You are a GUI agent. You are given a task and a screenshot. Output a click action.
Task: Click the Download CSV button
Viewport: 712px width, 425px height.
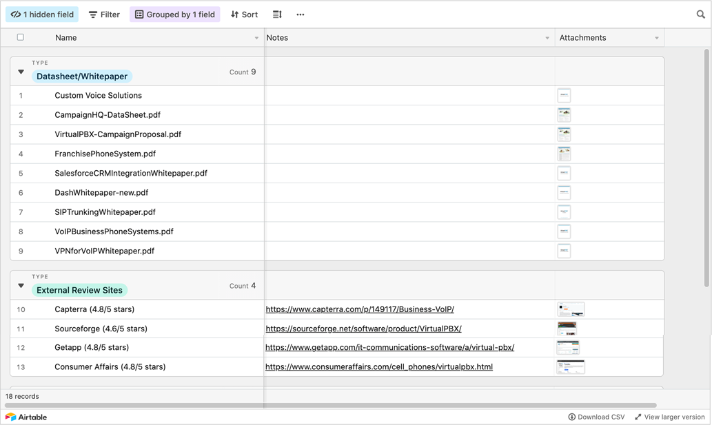click(x=596, y=417)
